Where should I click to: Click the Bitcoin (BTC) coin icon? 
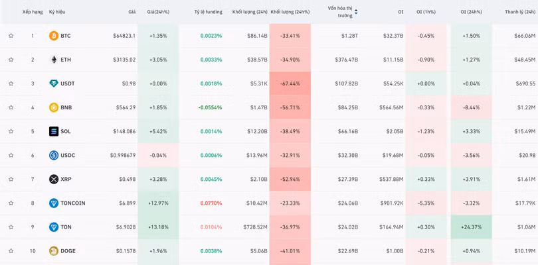point(54,36)
